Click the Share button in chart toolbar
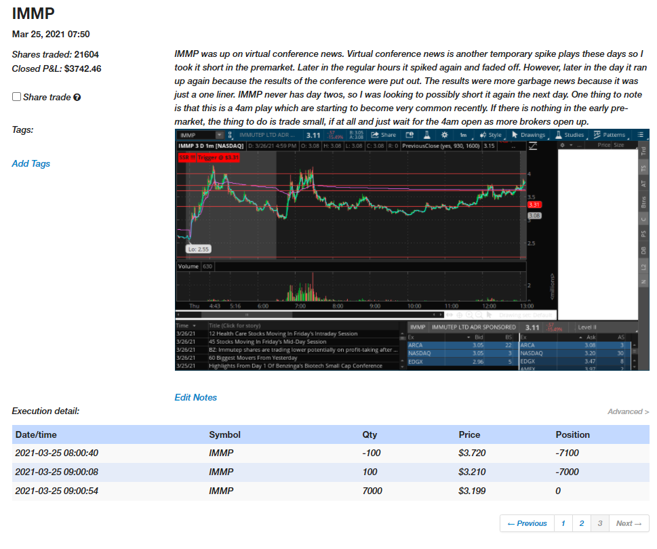This screenshot has height=549, width=657. 383,135
